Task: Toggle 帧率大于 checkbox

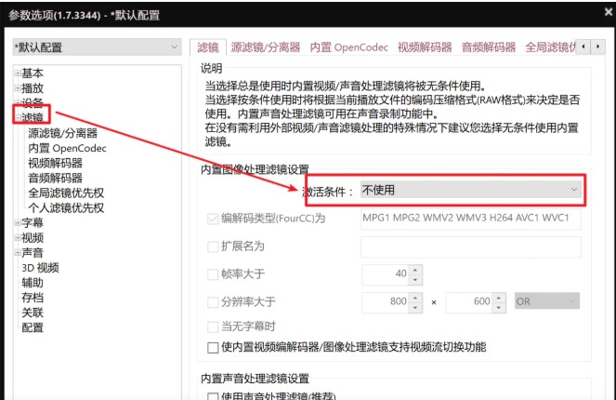Action: click(213, 274)
